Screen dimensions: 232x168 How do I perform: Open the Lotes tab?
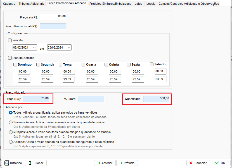click(138, 4)
